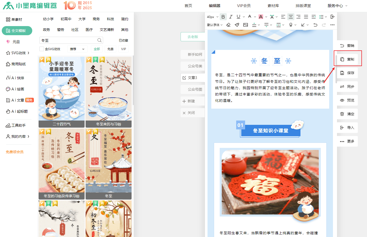The width and height of the screenshot is (367, 237).
Task: Enable the 含SVG动效 checkbox
Action: click(42, 49)
